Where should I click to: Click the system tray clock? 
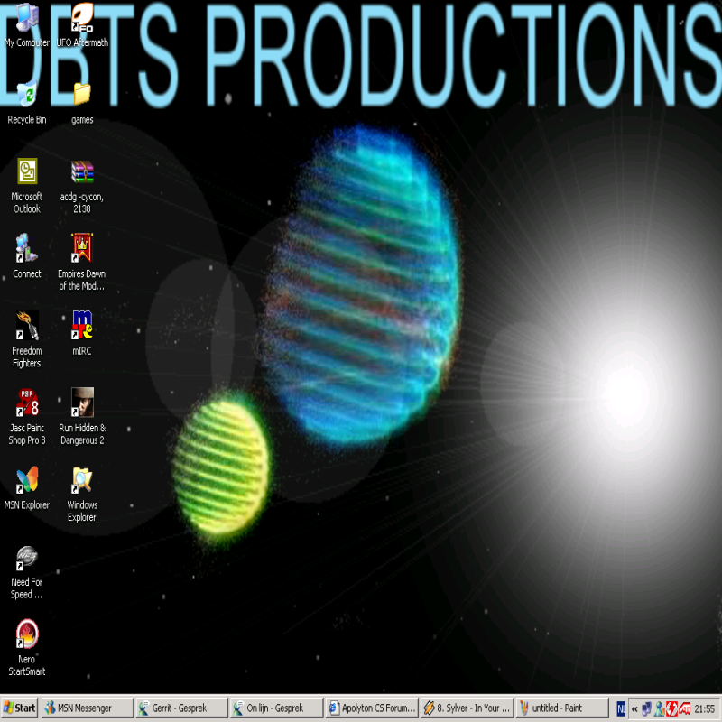pos(705,708)
